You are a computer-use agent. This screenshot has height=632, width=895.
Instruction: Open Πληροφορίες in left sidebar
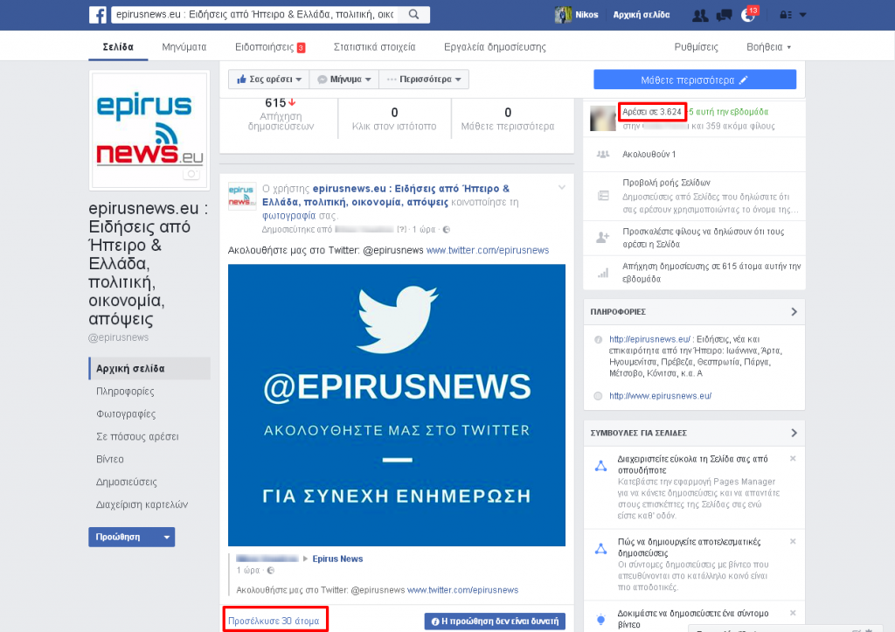point(125,391)
